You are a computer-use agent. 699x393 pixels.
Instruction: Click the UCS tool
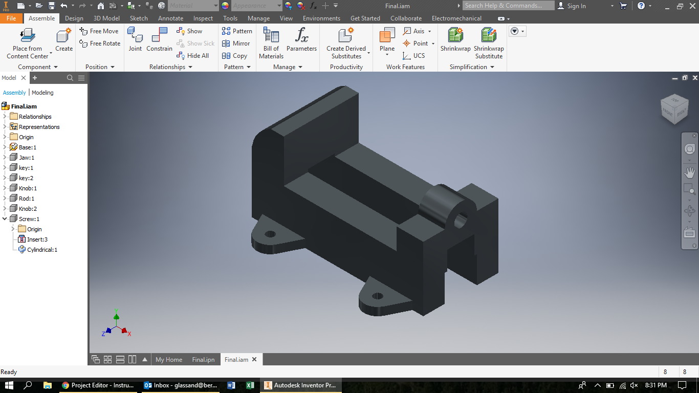[413, 56]
